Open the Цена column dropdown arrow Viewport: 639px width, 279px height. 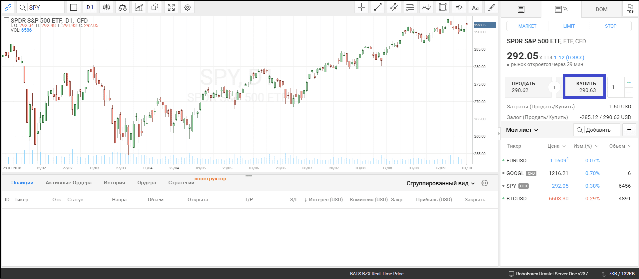(564, 146)
